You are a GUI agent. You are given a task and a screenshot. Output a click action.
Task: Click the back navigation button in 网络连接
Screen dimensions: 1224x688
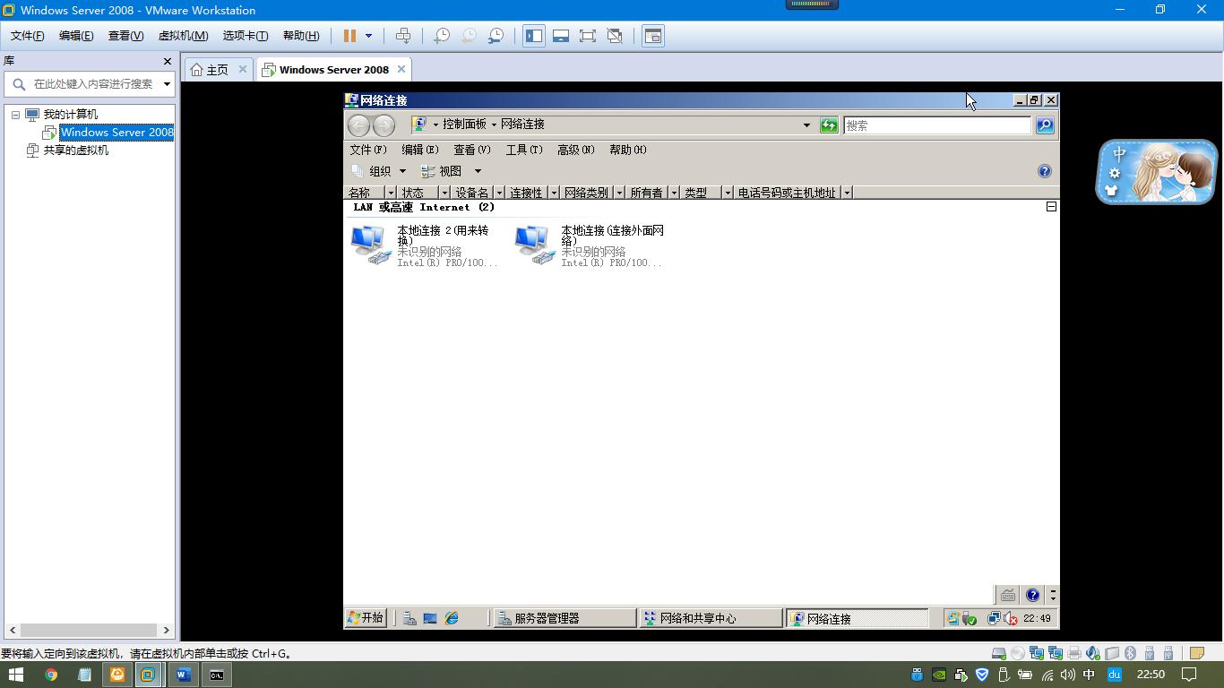tap(358, 125)
